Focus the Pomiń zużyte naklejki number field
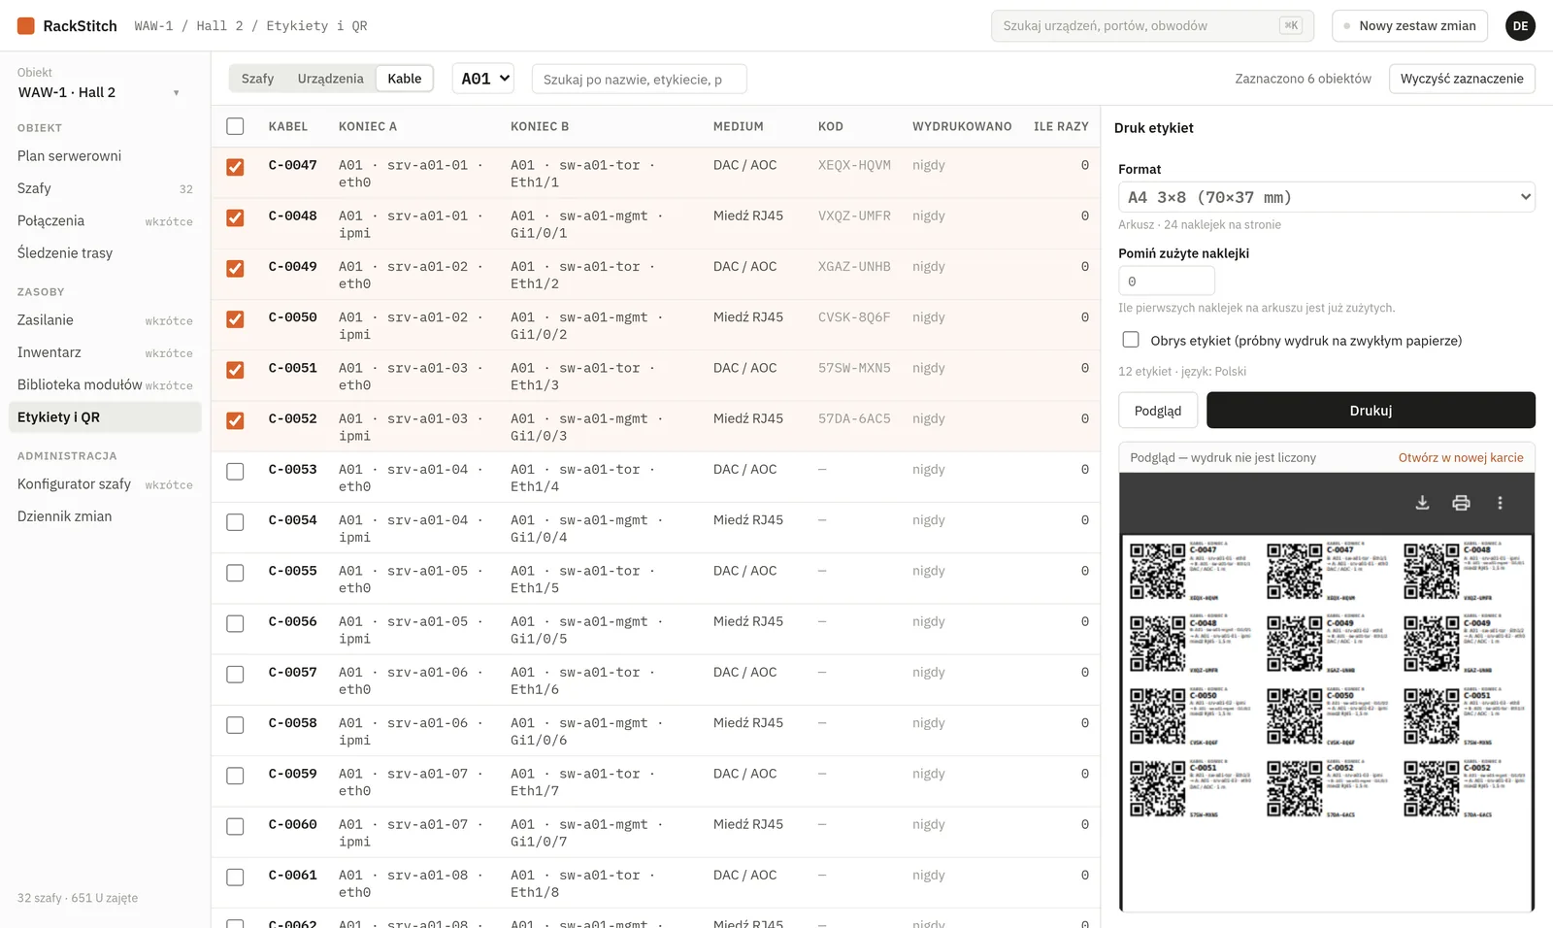This screenshot has width=1553, height=928. 1167,282
